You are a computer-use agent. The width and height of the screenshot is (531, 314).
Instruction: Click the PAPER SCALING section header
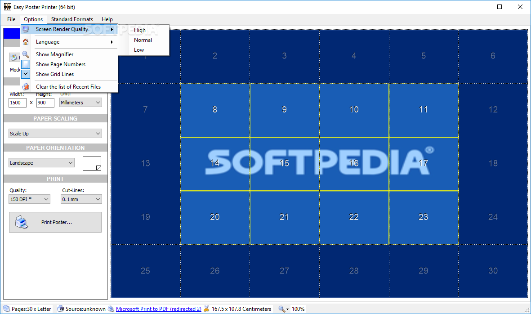coord(55,119)
